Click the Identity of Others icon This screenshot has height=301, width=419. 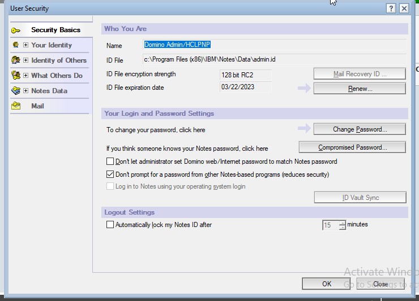pyautogui.click(x=16, y=60)
